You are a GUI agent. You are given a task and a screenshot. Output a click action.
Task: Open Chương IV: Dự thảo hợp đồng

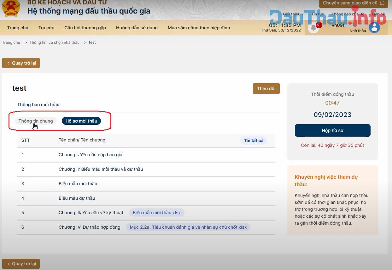(x=89, y=227)
